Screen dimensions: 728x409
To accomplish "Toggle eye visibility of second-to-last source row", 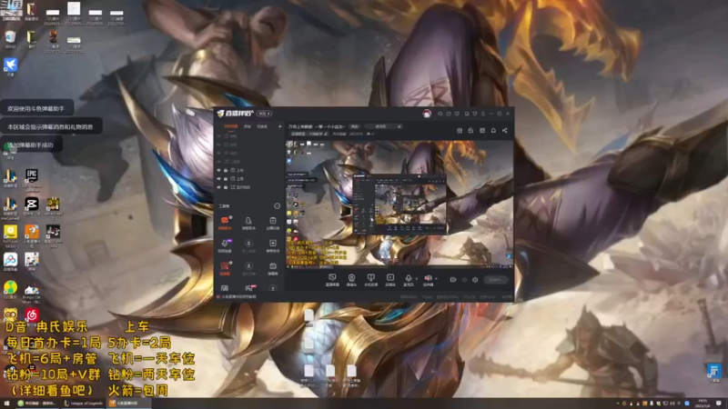I will [219, 178].
